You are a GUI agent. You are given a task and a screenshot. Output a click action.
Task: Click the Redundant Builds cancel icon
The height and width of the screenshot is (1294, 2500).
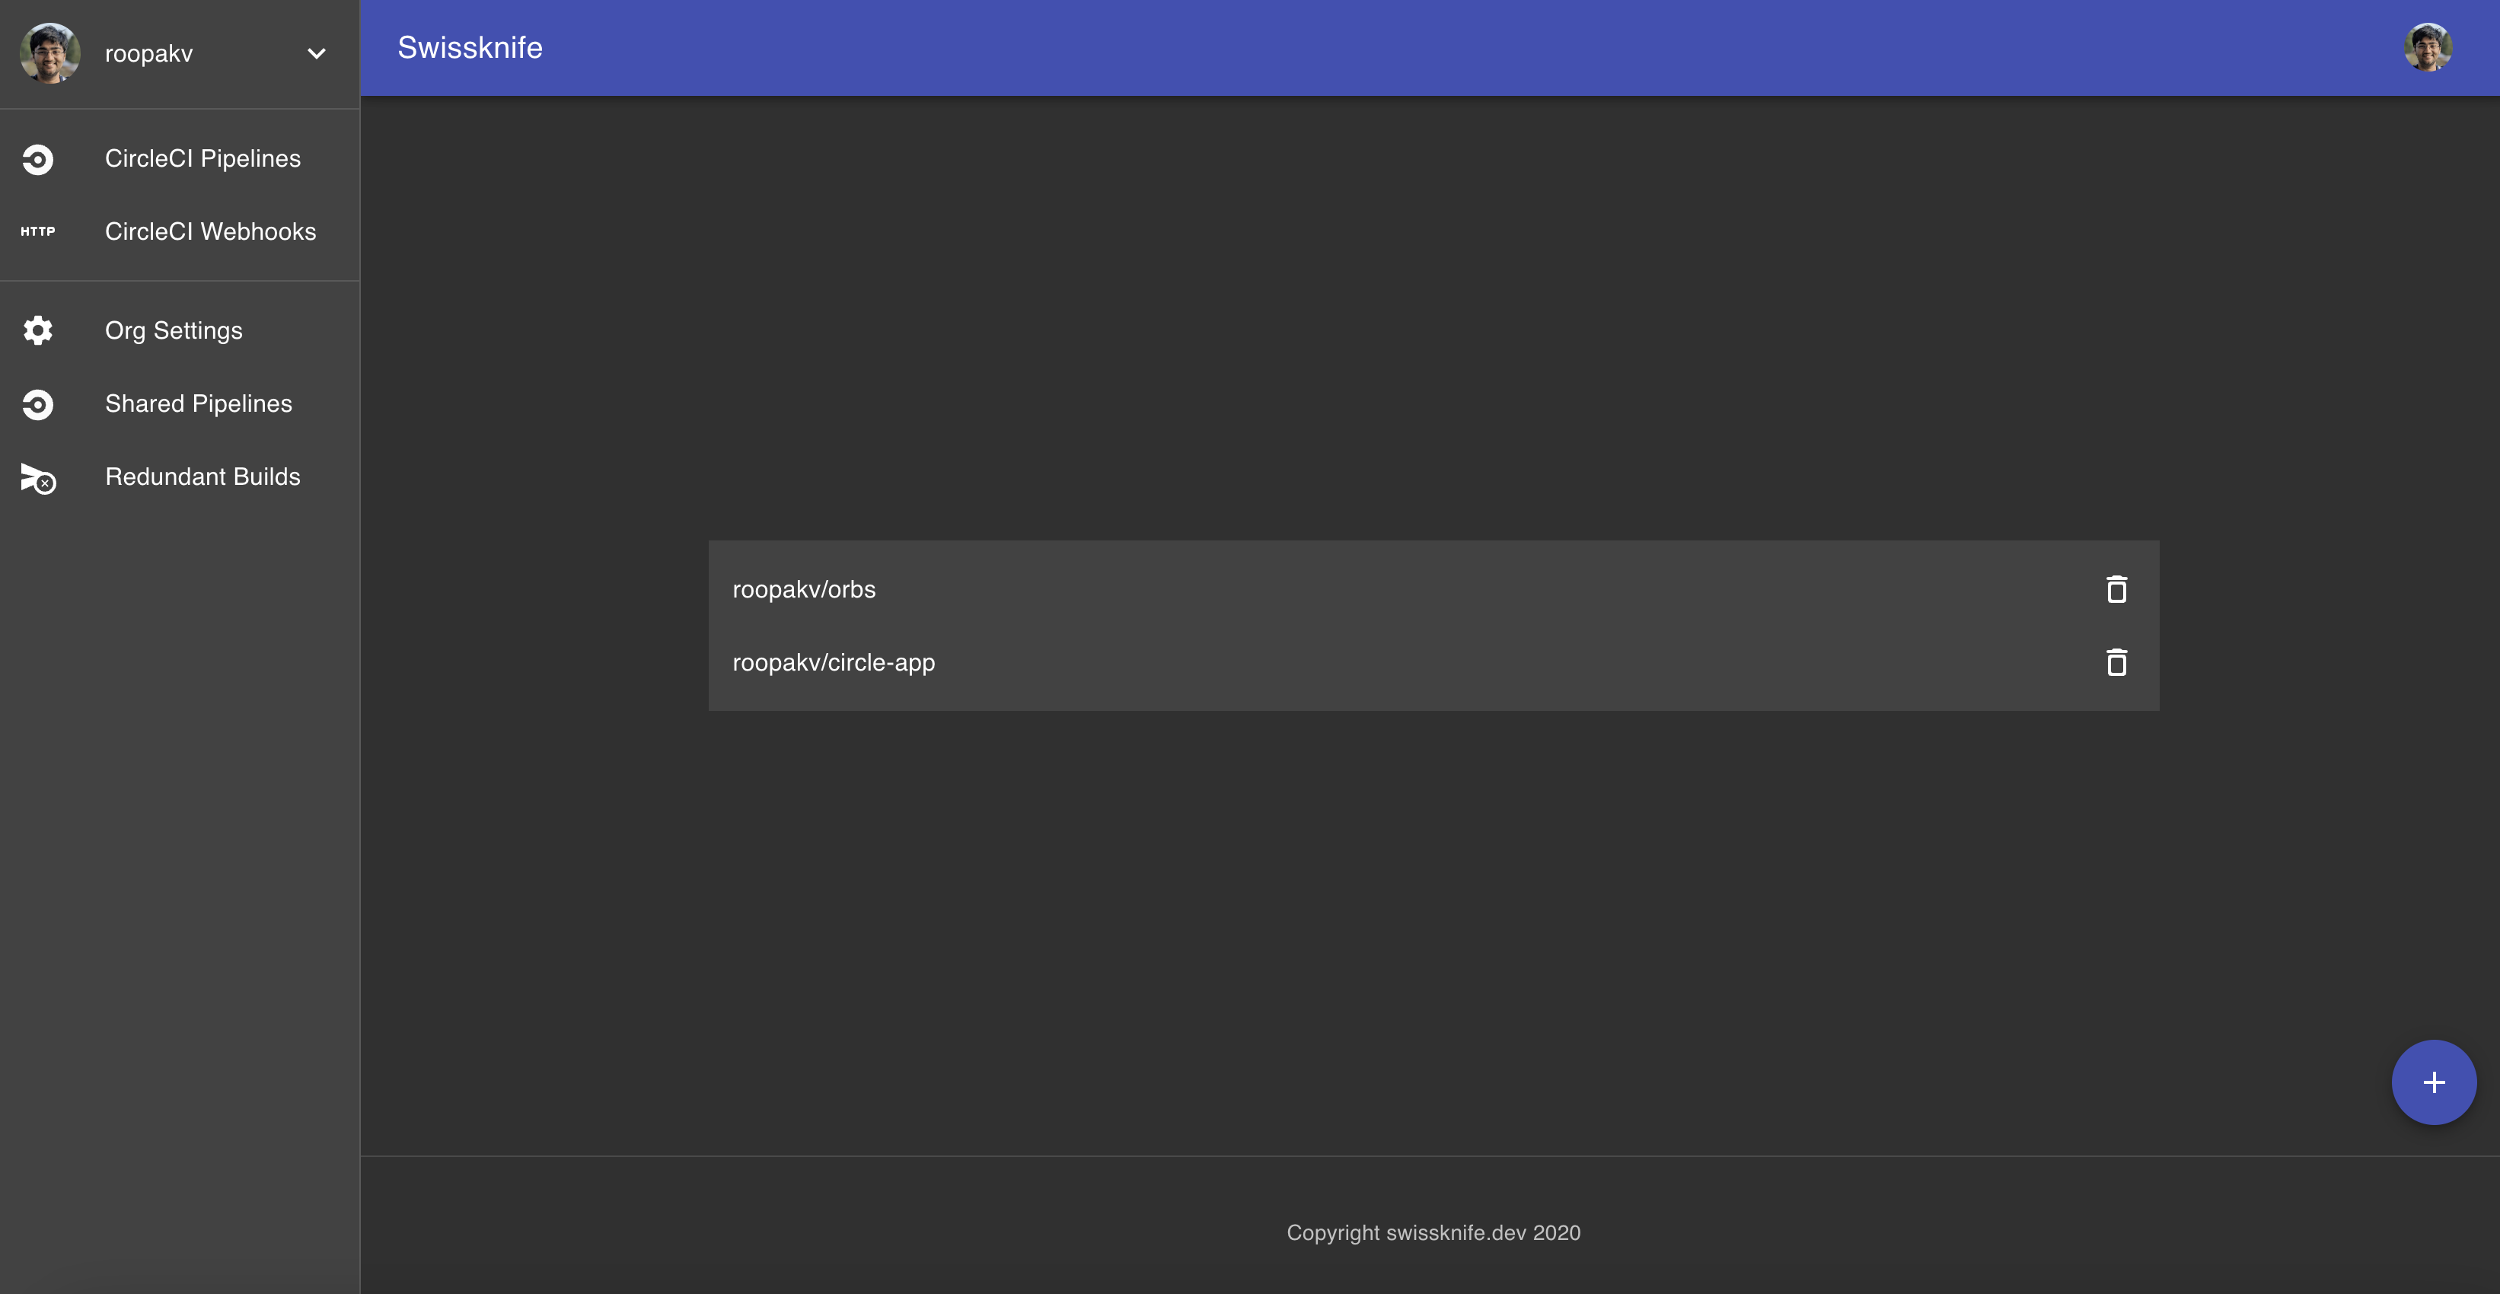pyautogui.click(x=38, y=477)
